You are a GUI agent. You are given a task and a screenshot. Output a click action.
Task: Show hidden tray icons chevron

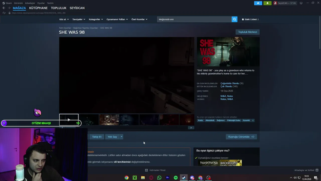291,178
